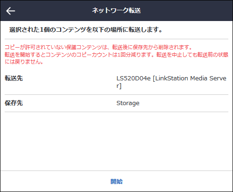The image size is (233, 192).
Task: Click the red copy-protection warning text
Action: click(x=98, y=47)
